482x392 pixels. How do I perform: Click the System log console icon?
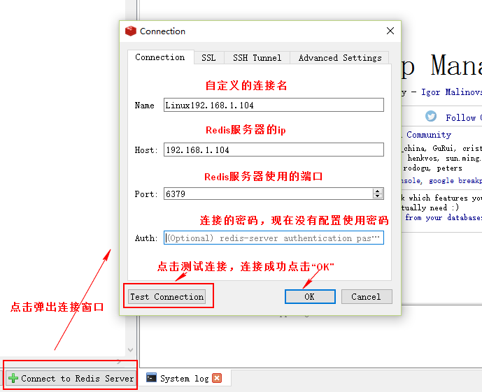coord(151,378)
